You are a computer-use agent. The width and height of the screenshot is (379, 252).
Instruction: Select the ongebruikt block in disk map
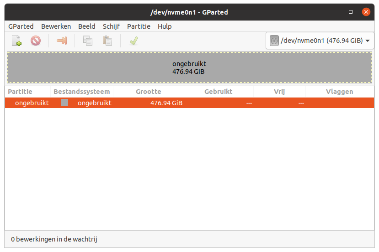[x=189, y=67]
